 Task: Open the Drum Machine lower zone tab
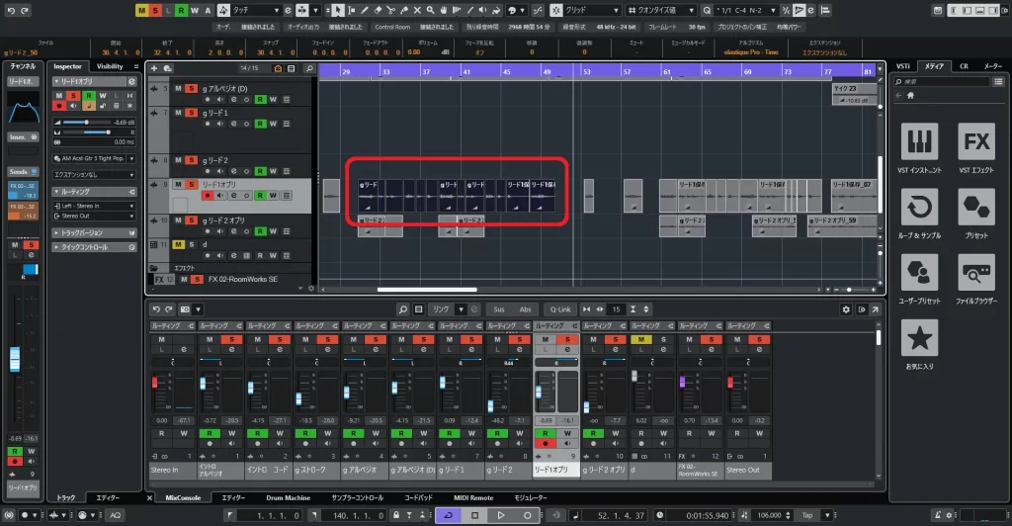pyautogui.click(x=290, y=497)
